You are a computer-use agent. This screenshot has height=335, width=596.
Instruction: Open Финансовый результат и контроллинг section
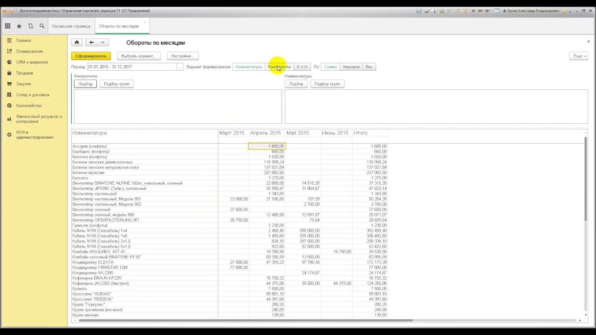coord(39,119)
